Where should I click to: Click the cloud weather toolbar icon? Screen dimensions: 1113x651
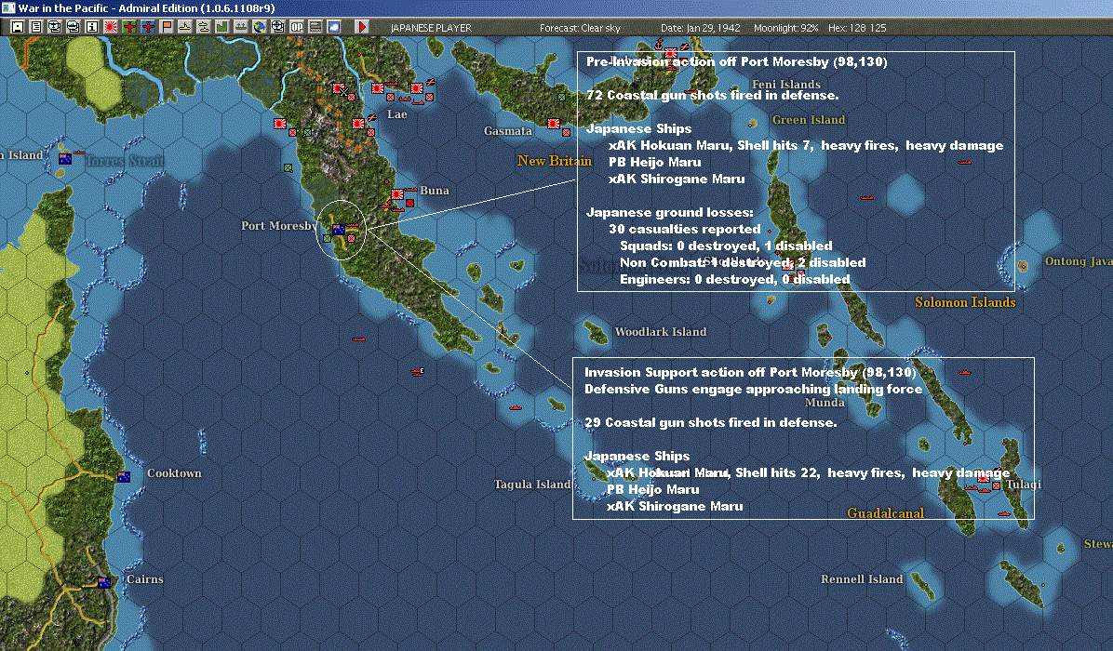tap(333, 27)
